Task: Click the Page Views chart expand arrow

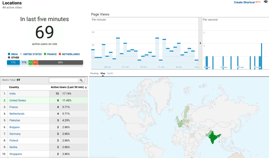Action: 200,43
